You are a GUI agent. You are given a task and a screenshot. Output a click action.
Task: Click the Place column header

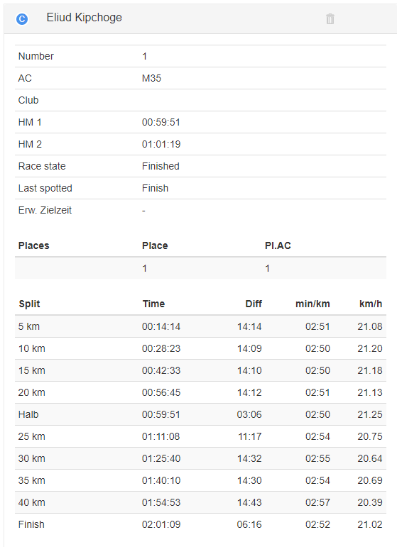coord(155,245)
